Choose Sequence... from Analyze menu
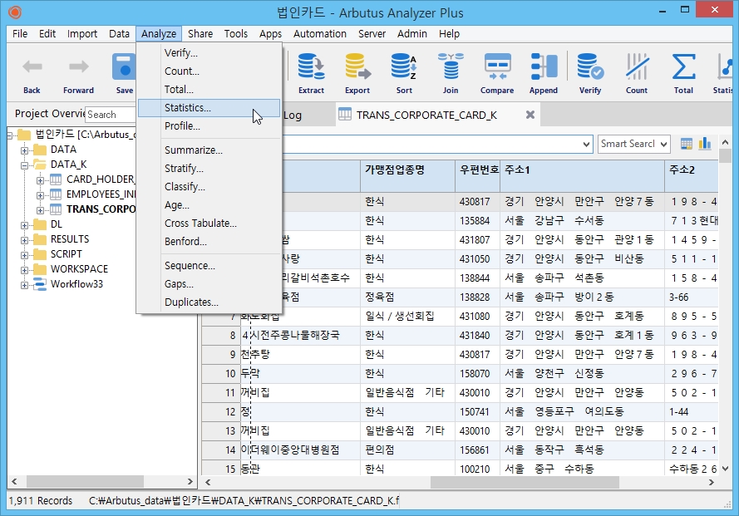739x516 pixels. [209, 266]
